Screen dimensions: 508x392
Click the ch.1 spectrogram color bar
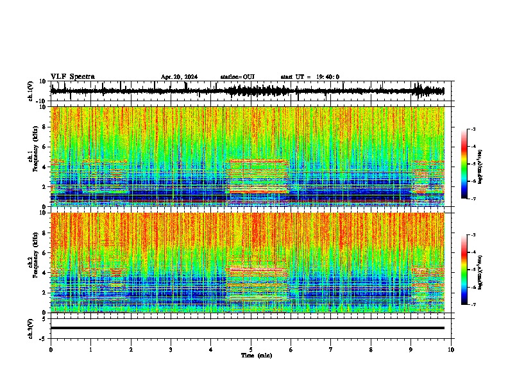464,163
